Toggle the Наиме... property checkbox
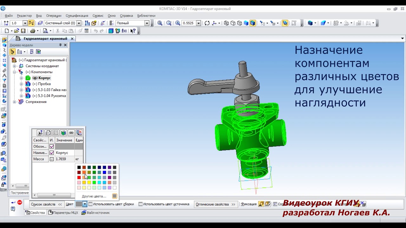The height and width of the screenshot is (228, 406). click(52, 153)
